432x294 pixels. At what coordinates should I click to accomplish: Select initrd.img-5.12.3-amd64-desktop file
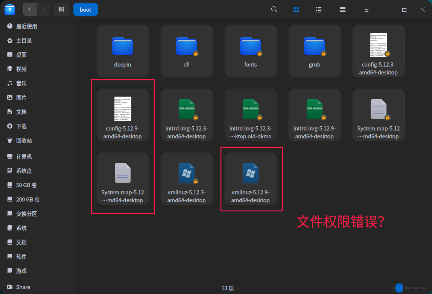[x=187, y=115]
